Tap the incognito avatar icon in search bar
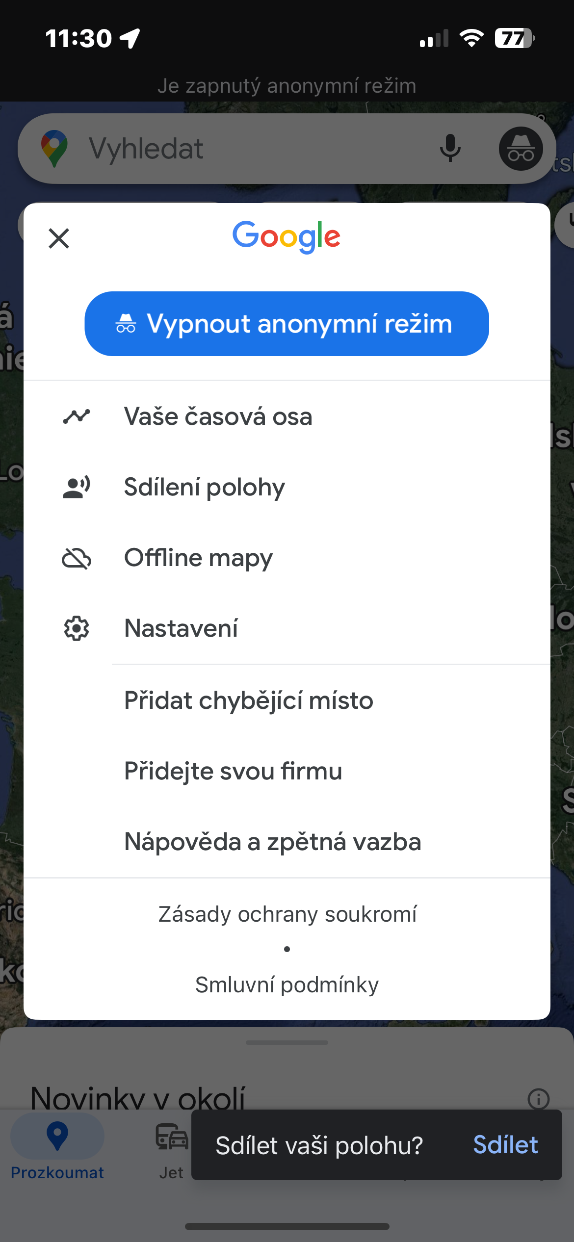This screenshot has height=1242, width=574. [x=521, y=149]
